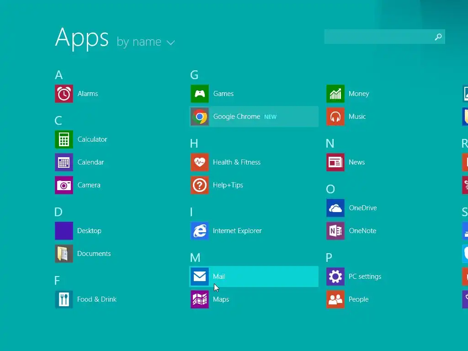Viewport: 468px width, 351px height.
Task: Open the Documents folder icon
Action: (x=64, y=254)
